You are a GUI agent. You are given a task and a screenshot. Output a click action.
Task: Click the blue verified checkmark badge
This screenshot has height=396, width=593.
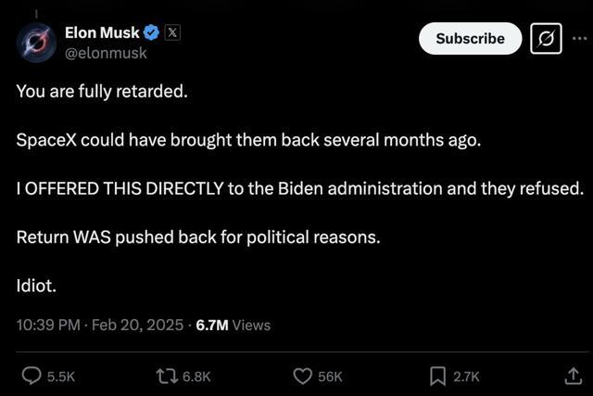pyautogui.click(x=152, y=32)
